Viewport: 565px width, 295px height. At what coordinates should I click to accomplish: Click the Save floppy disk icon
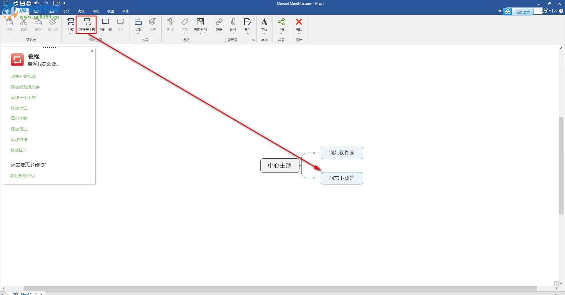tap(22, 3)
